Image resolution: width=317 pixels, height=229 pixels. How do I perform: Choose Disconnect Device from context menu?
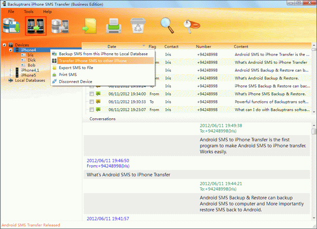click(102, 81)
